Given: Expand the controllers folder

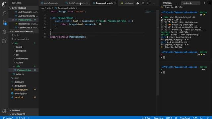Looking at the screenshot, I should click(21, 51).
